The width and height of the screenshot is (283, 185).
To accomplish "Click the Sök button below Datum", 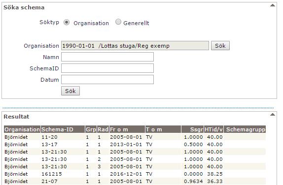I will 71,91.
